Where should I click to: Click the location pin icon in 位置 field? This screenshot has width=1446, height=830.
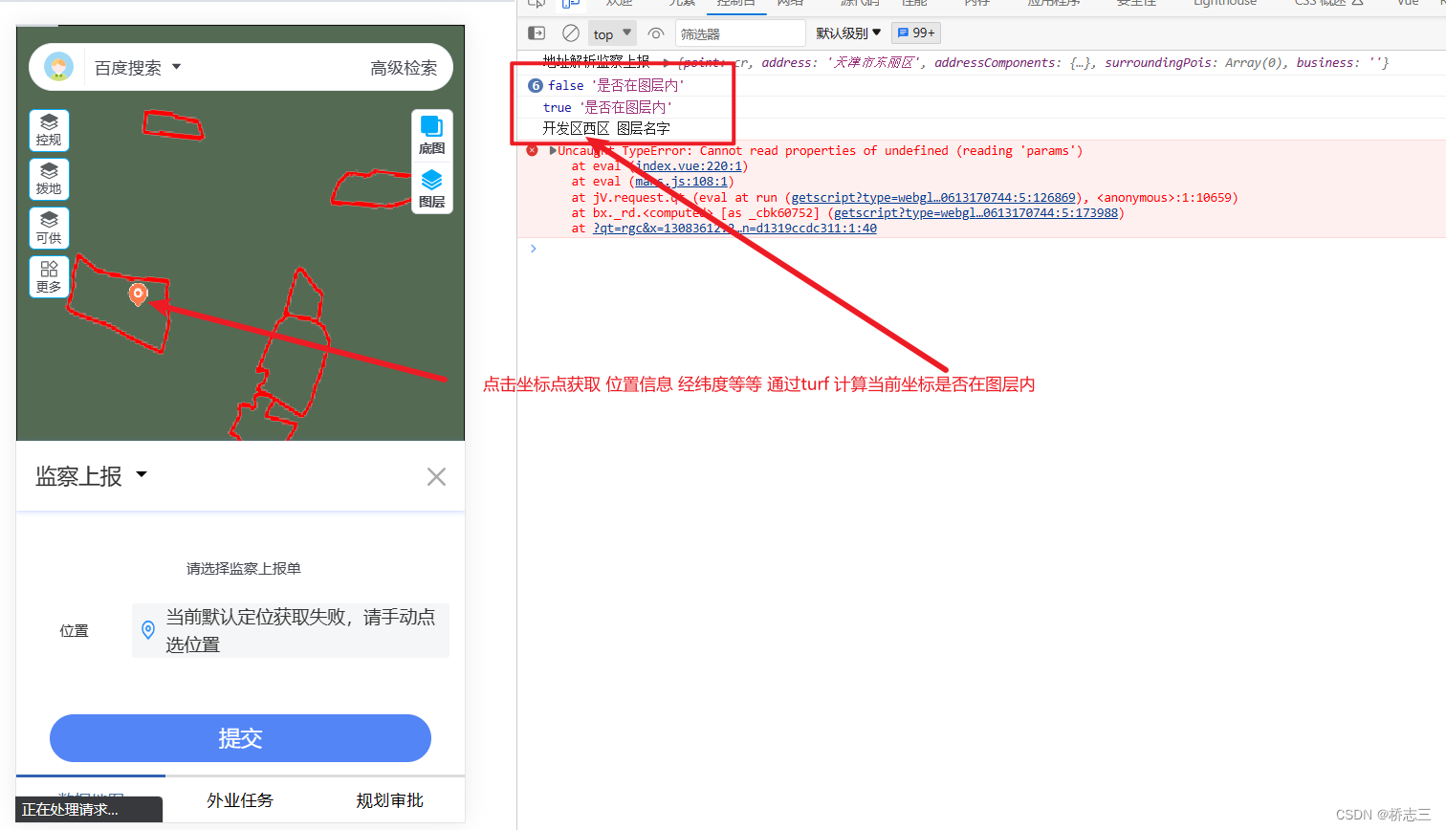click(x=148, y=630)
